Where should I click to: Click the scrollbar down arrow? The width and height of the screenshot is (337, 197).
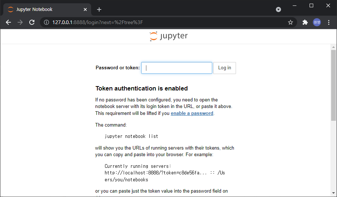click(333, 193)
